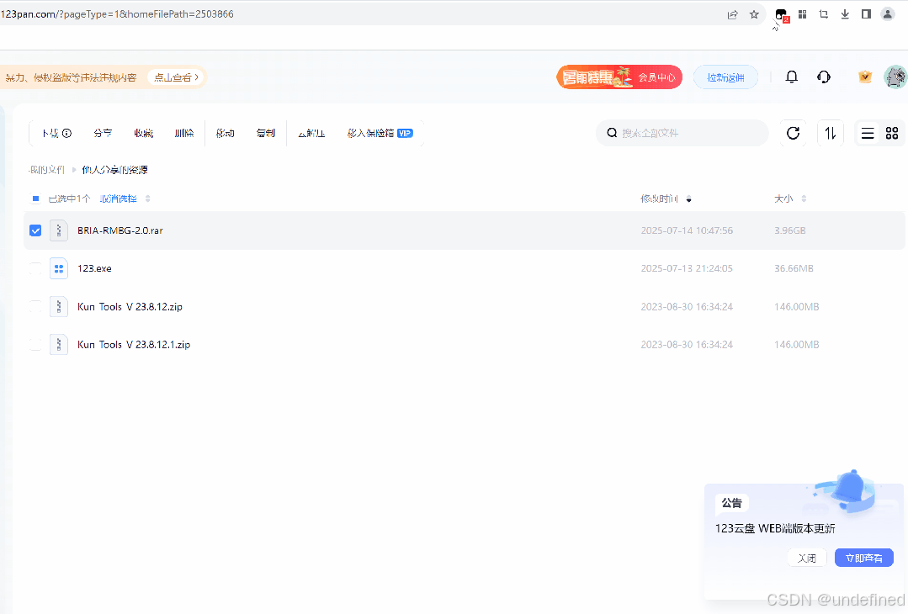Click the archive icon of BRIA-RMBG-2.0.rar
The image size is (908, 614).
pyautogui.click(x=59, y=230)
